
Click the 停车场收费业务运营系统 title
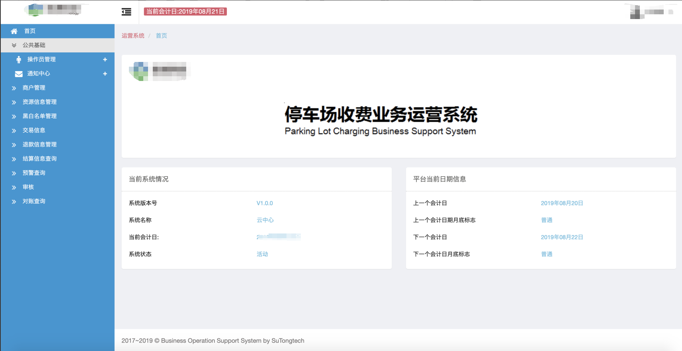click(x=381, y=114)
